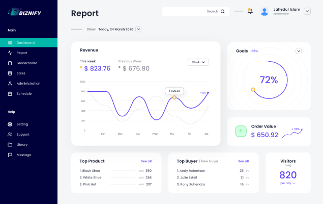323x204 pixels.
Task: Click the Setting gear icon
Action: click(10, 124)
